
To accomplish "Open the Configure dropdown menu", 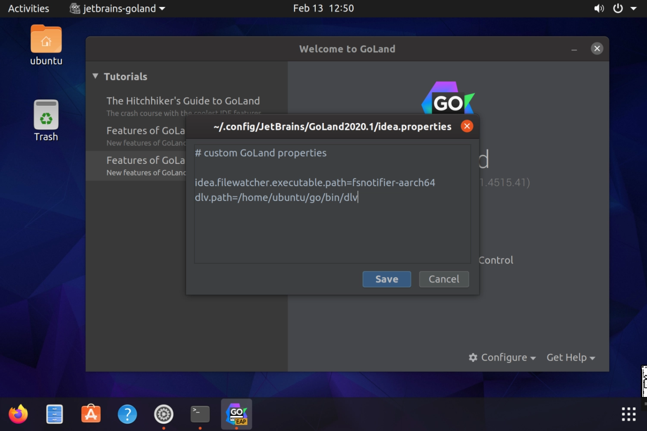I will coord(502,358).
